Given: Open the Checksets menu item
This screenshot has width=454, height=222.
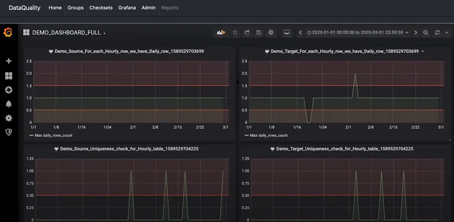Looking at the screenshot, I should 101,8.
